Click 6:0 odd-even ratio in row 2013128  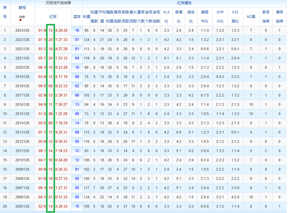179,132
